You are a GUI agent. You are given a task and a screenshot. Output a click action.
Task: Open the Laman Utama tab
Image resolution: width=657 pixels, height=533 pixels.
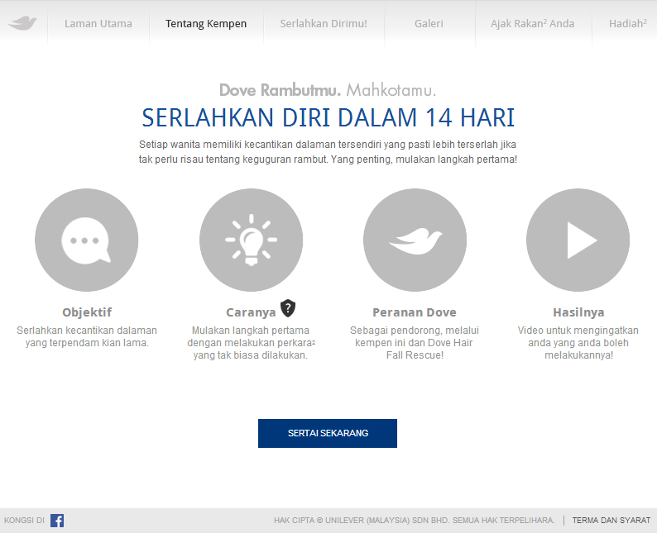click(98, 24)
